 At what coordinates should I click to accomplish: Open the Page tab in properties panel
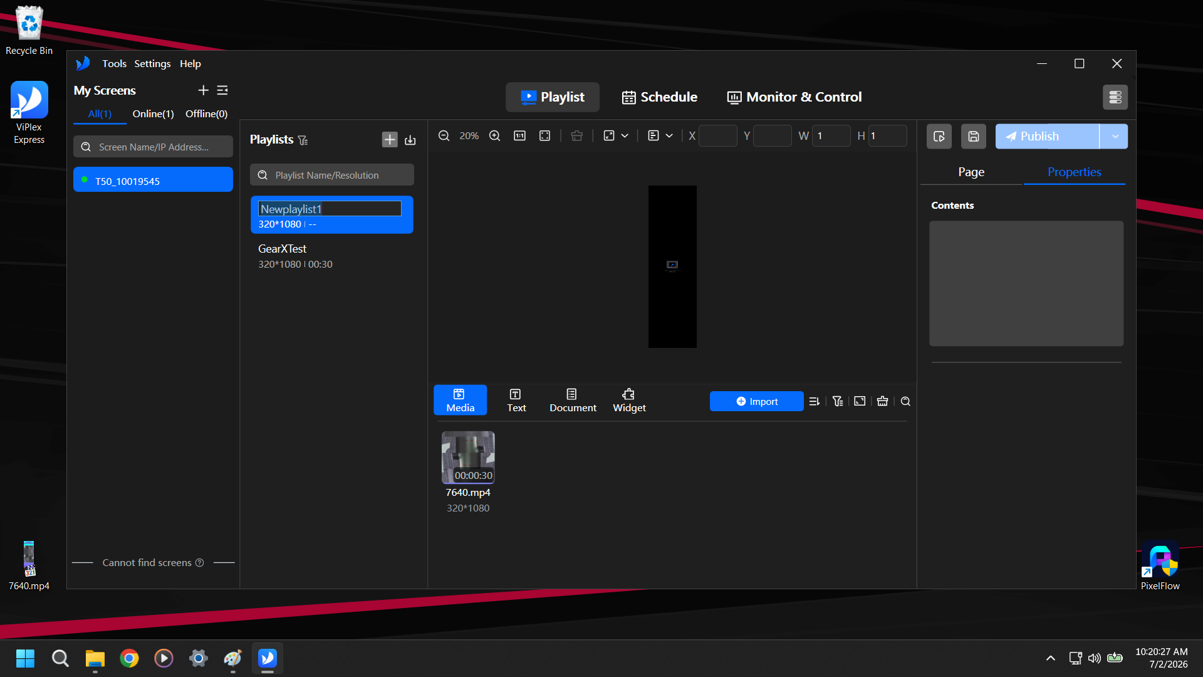point(971,172)
